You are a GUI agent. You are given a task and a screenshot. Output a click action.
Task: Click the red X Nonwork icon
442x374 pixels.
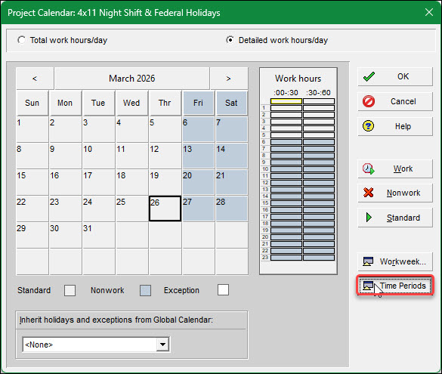[x=369, y=193]
